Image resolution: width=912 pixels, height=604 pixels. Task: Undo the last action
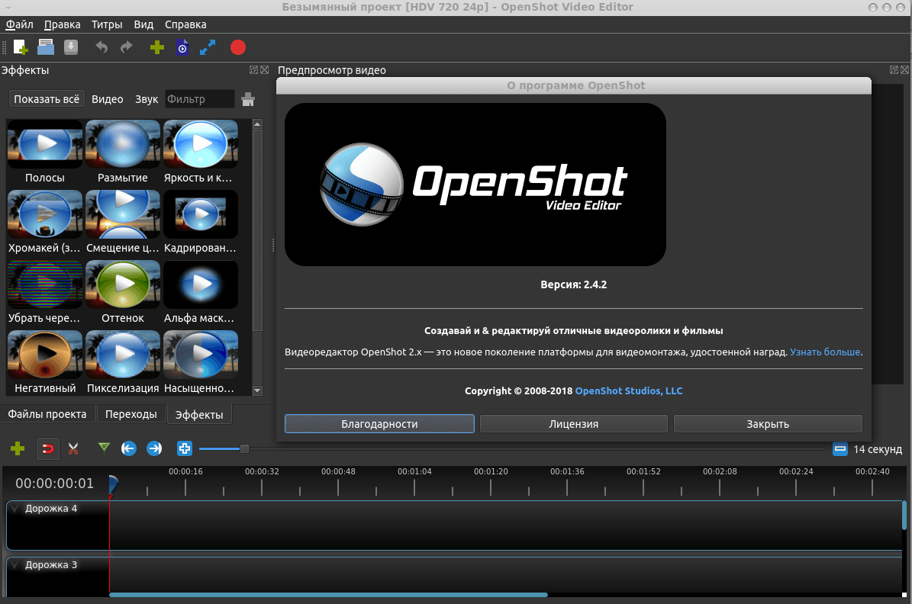[101, 47]
